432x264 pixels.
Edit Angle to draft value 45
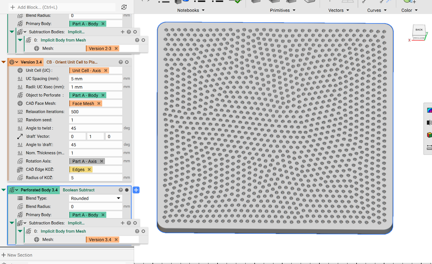(x=96, y=145)
